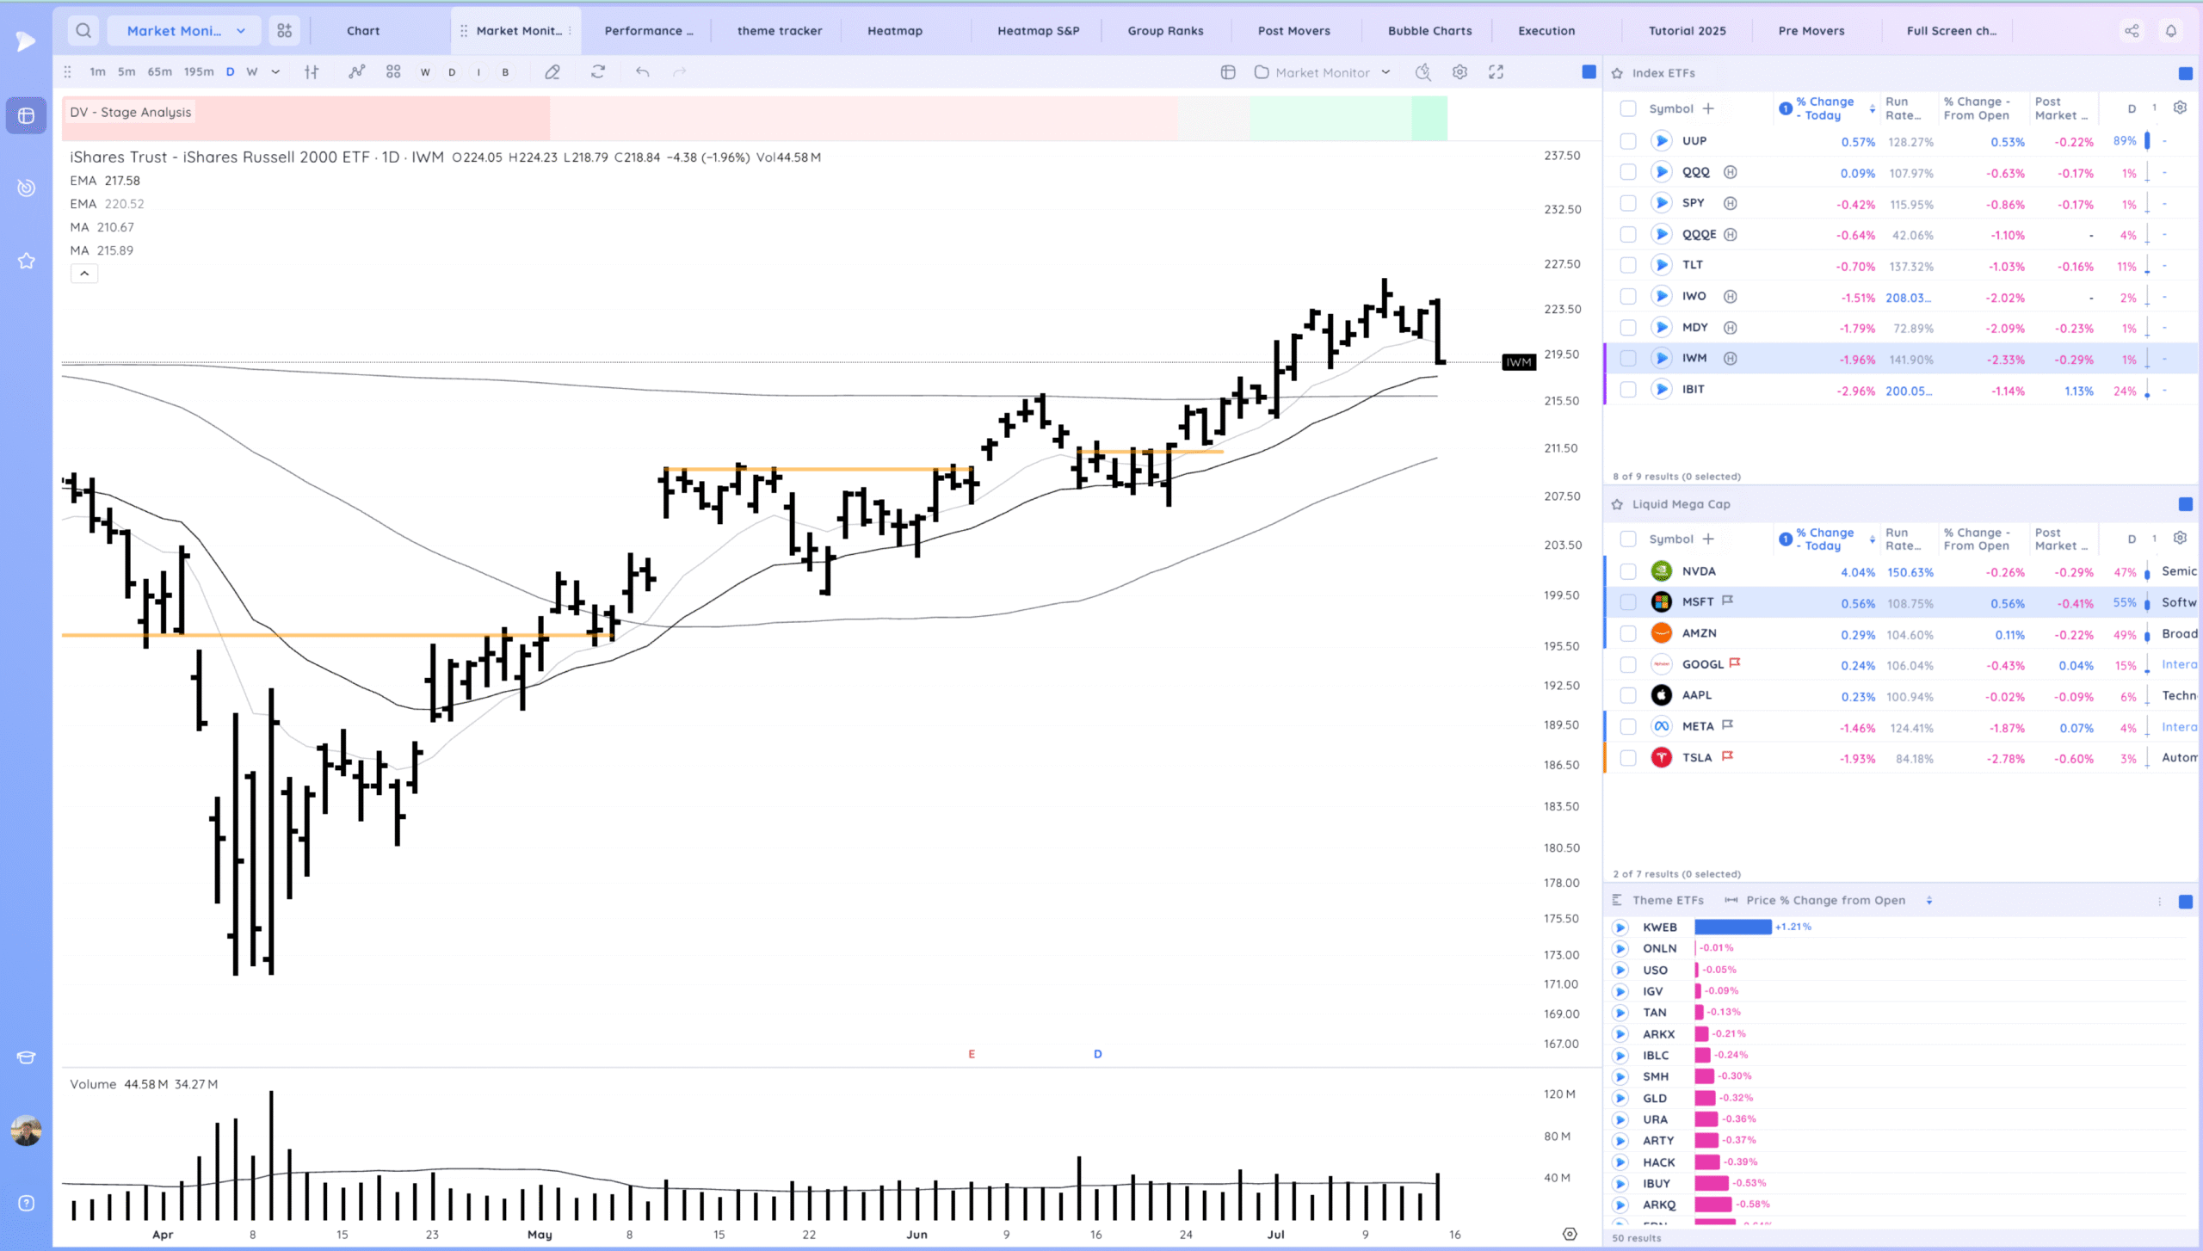The height and width of the screenshot is (1251, 2203).
Task: Click the undo arrow icon
Action: coord(642,72)
